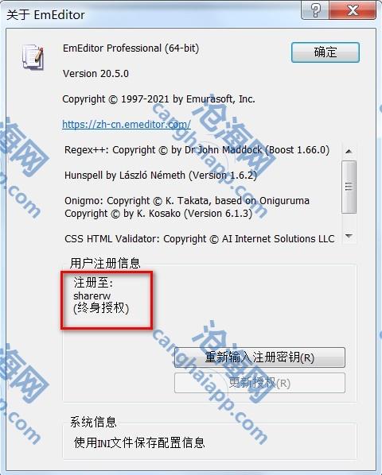Click 重新输入注册密钥(R) button
This screenshot has width=382, height=475.
(259, 357)
